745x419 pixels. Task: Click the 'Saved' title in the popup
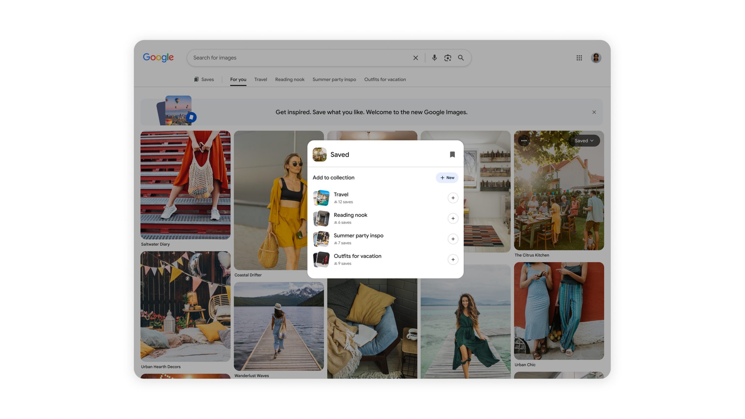(x=340, y=155)
